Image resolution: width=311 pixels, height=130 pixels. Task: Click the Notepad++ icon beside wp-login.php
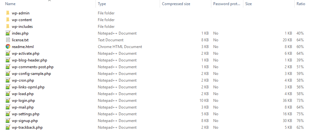pyautogui.click(x=8, y=101)
